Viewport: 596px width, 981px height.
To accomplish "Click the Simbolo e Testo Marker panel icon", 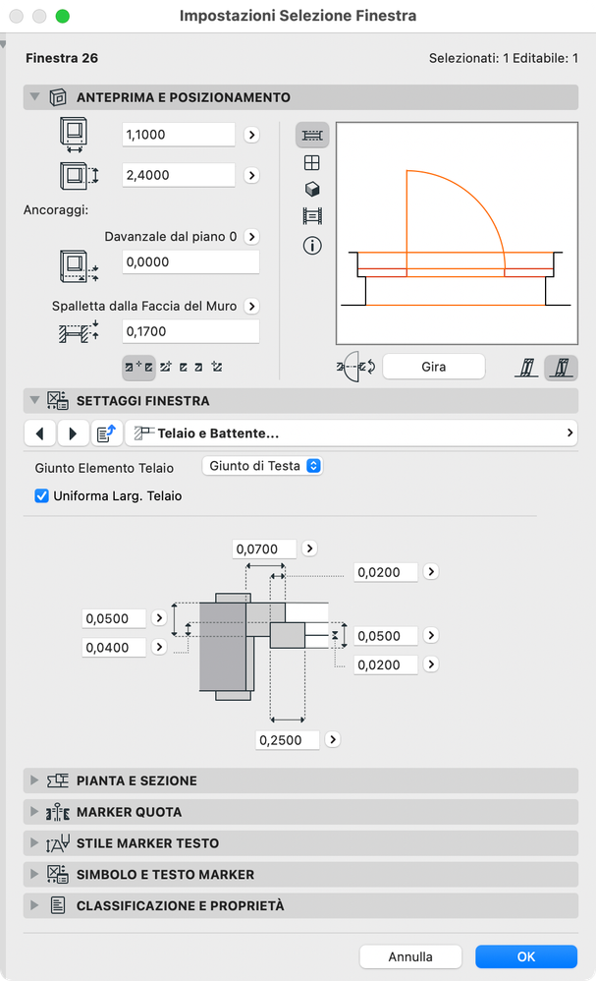I will point(58,874).
